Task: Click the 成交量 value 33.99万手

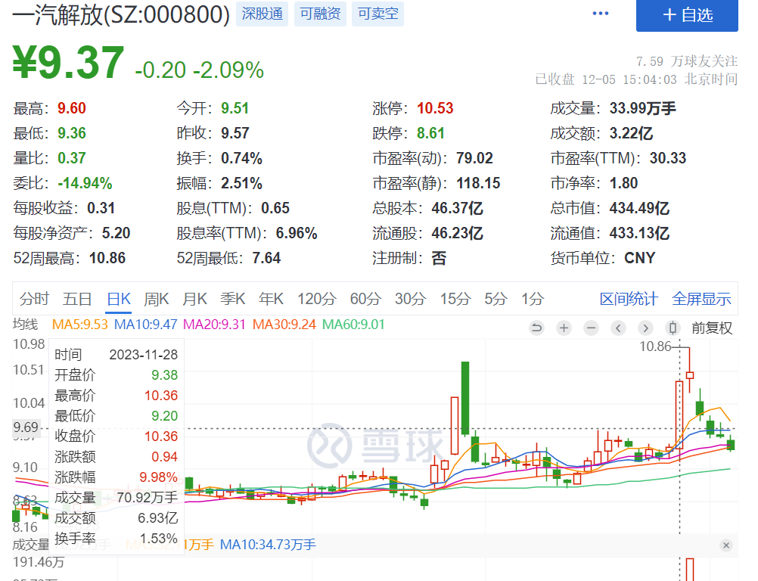Action: [x=642, y=108]
